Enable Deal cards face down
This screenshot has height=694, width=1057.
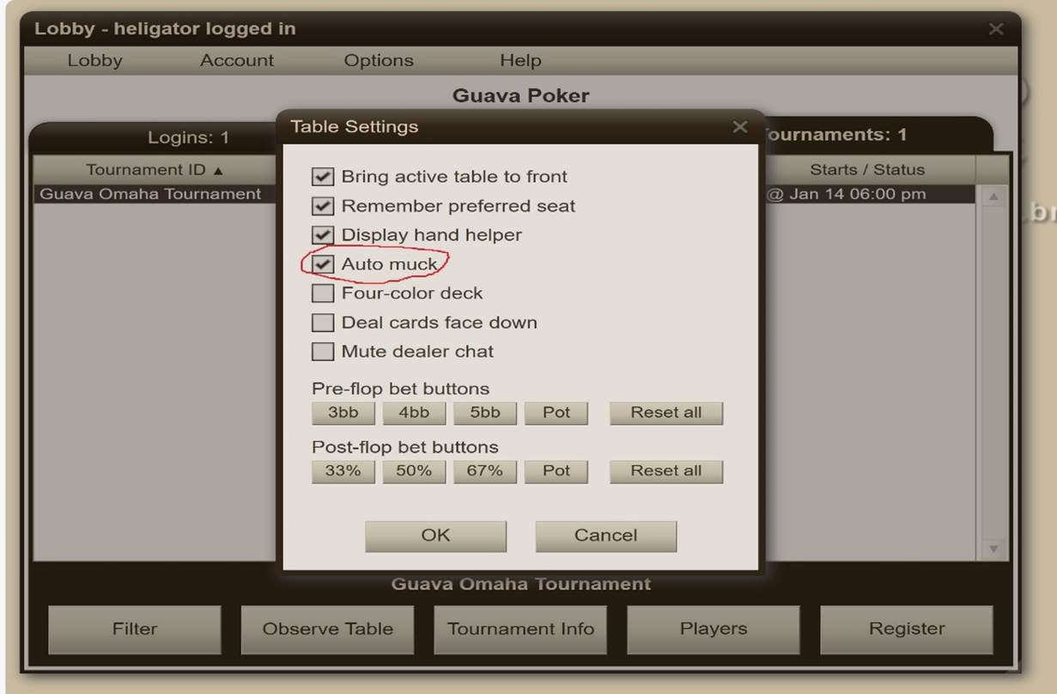coord(322,322)
